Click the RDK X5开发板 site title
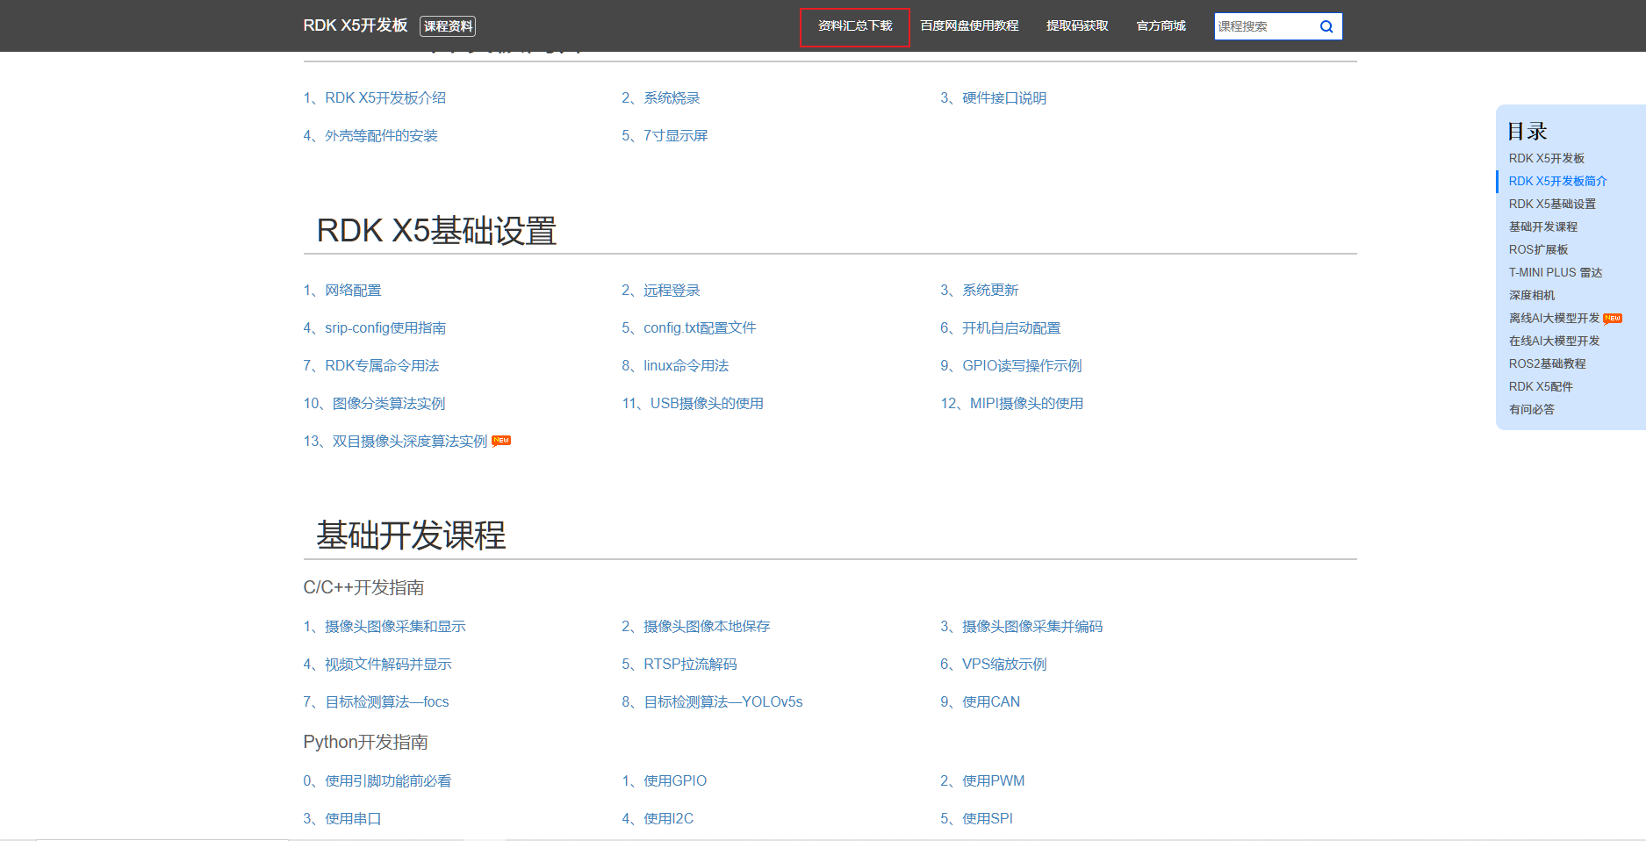The height and width of the screenshot is (841, 1646). [x=356, y=25]
